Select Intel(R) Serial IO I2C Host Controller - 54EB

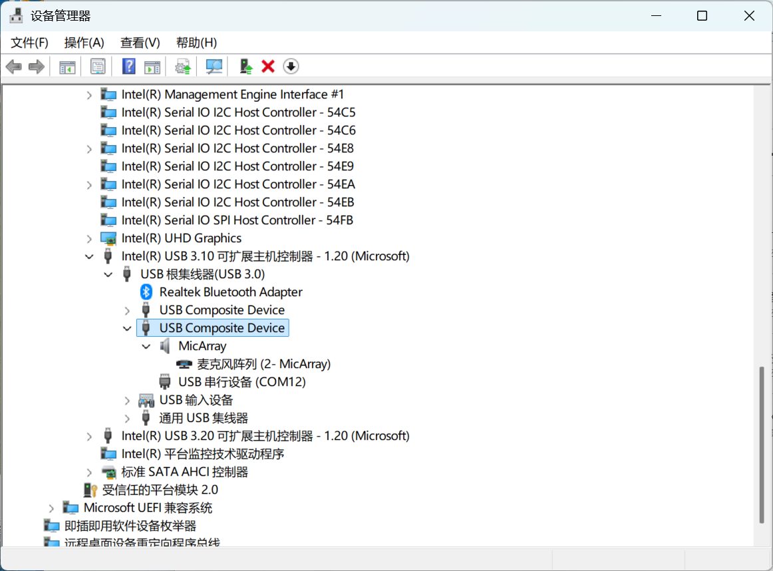pos(237,203)
